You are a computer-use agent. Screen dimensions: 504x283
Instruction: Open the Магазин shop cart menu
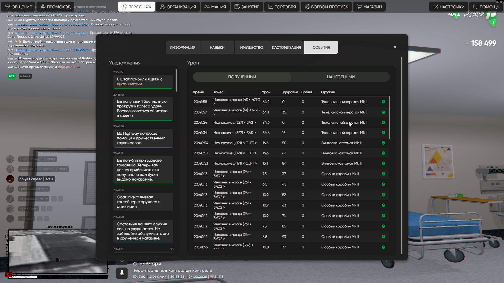369,7
